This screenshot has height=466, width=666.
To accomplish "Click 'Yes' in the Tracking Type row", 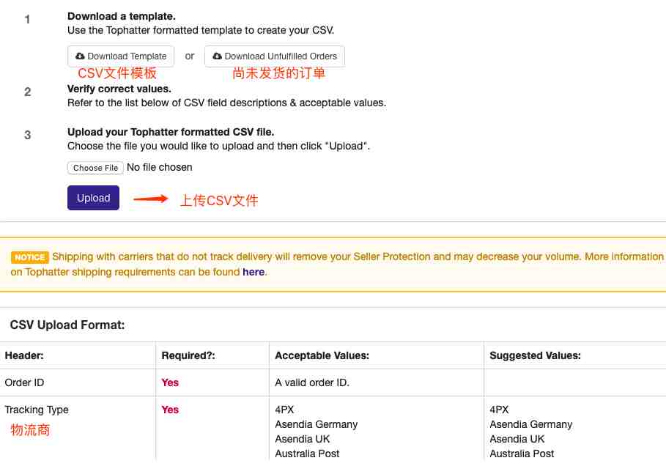I will 170,410.
